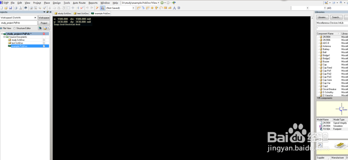This screenshot has width=348, height=160.
Task: Open the address bar path dropdown
Action: (158, 3)
